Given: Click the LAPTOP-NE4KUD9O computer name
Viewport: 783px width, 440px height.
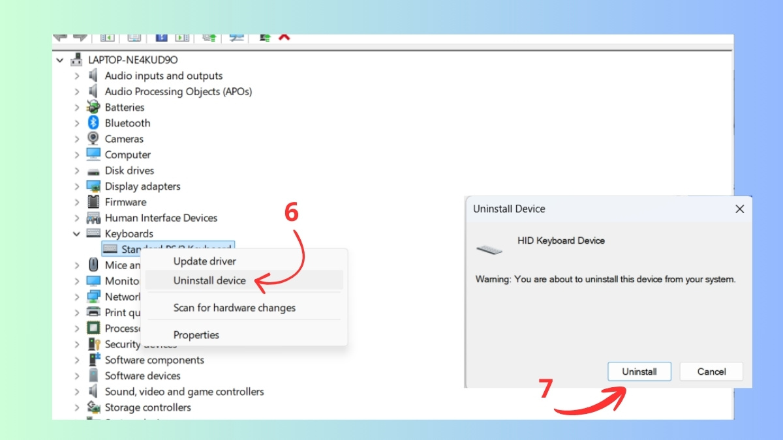Looking at the screenshot, I should coord(133,60).
